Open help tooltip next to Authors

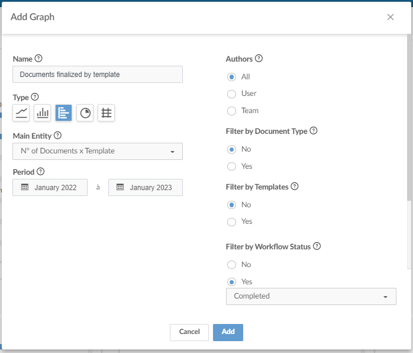[259, 58]
